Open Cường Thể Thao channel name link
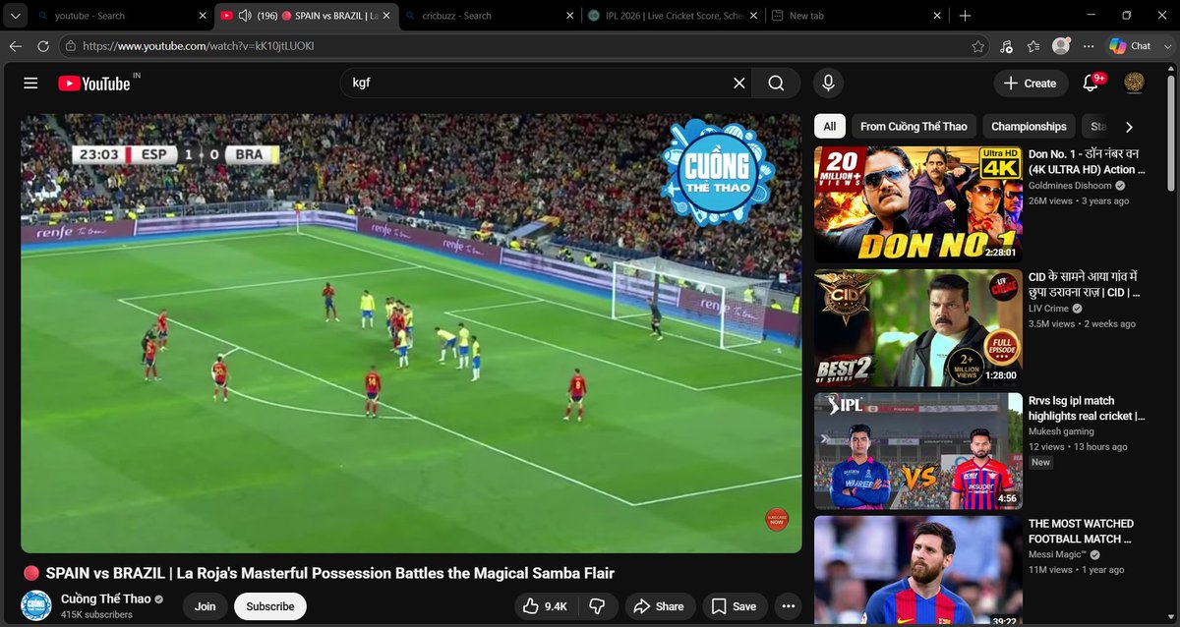 pos(104,599)
